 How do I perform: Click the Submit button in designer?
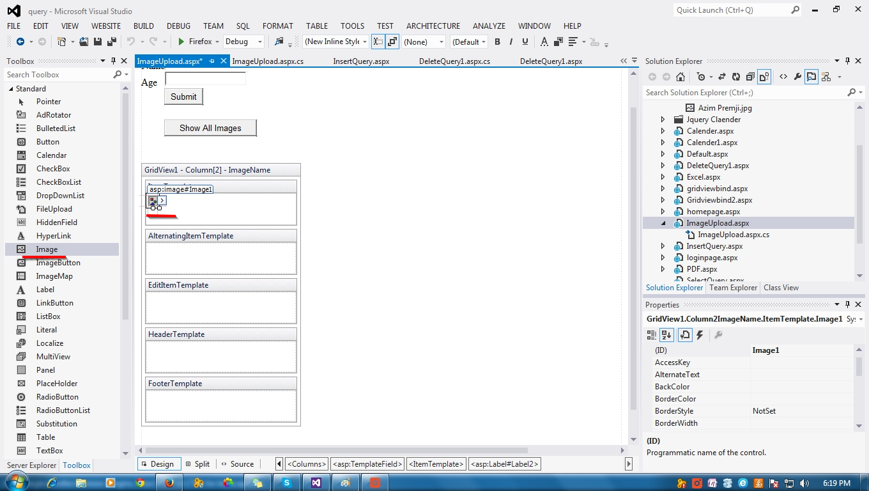click(x=183, y=97)
